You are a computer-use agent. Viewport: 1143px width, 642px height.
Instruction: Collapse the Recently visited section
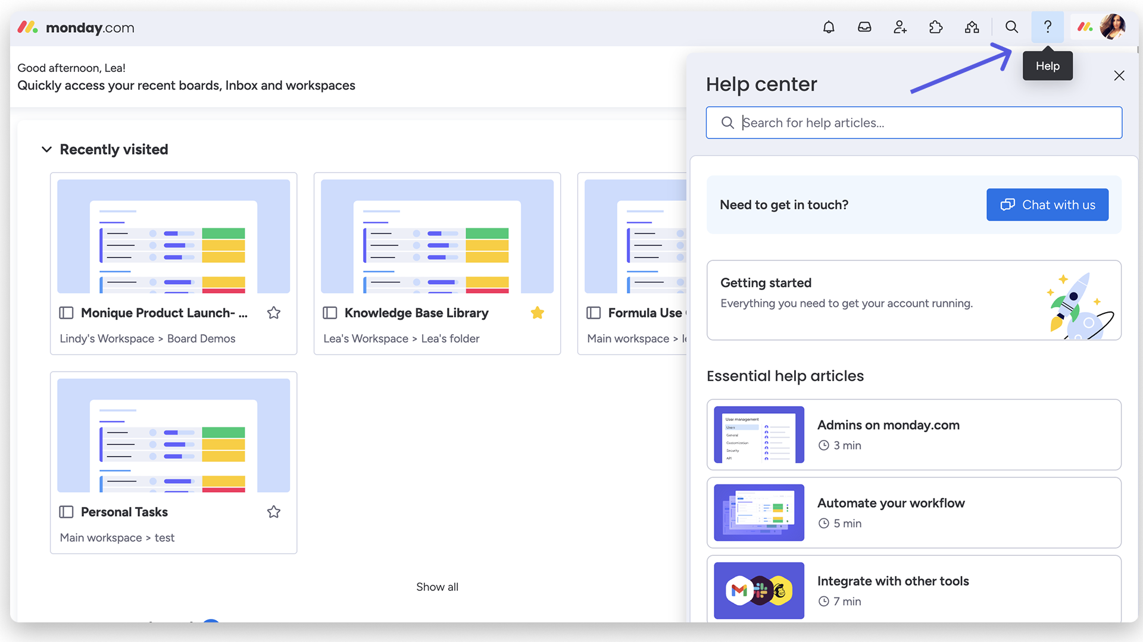46,149
